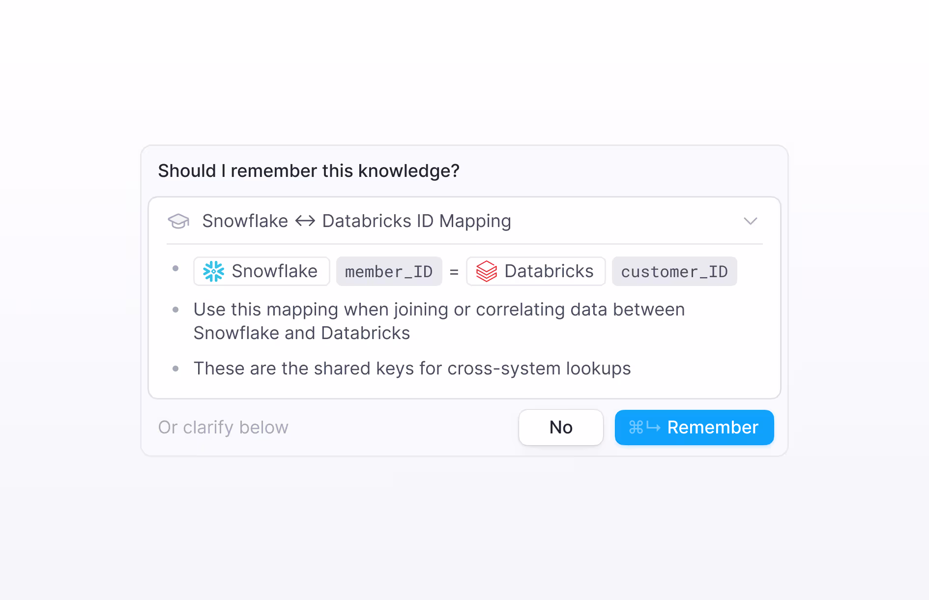The width and height of the screenshot is (929, 600).
Task: Click the 'Use this mapping when joining' bullet text
Action: point(439,321)
